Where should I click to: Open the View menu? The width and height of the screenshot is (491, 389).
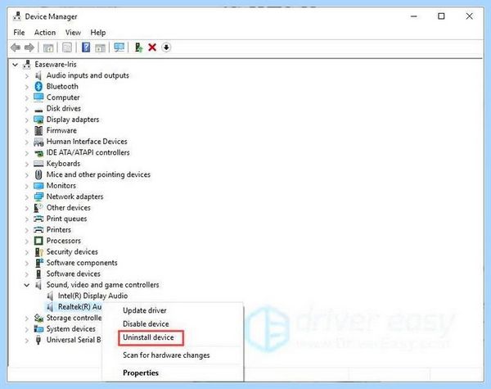pyautogui.click(x=73, y=32)
